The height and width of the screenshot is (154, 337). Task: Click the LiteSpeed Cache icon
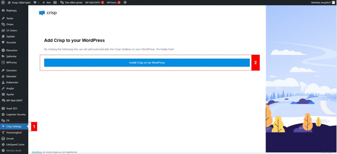3,144
